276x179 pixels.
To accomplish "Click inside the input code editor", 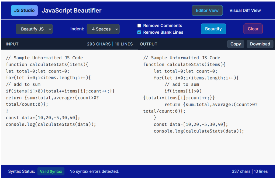I will click(x=69, y=107).
